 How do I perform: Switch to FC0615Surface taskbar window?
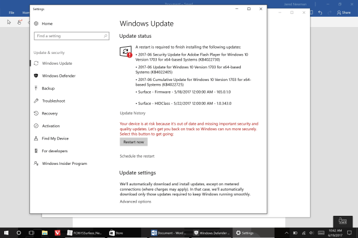[85, 233]
